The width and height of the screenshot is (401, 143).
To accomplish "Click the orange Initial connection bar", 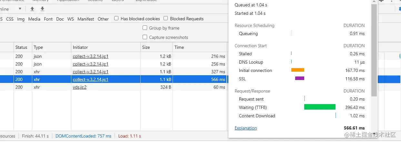I will 298,70.
